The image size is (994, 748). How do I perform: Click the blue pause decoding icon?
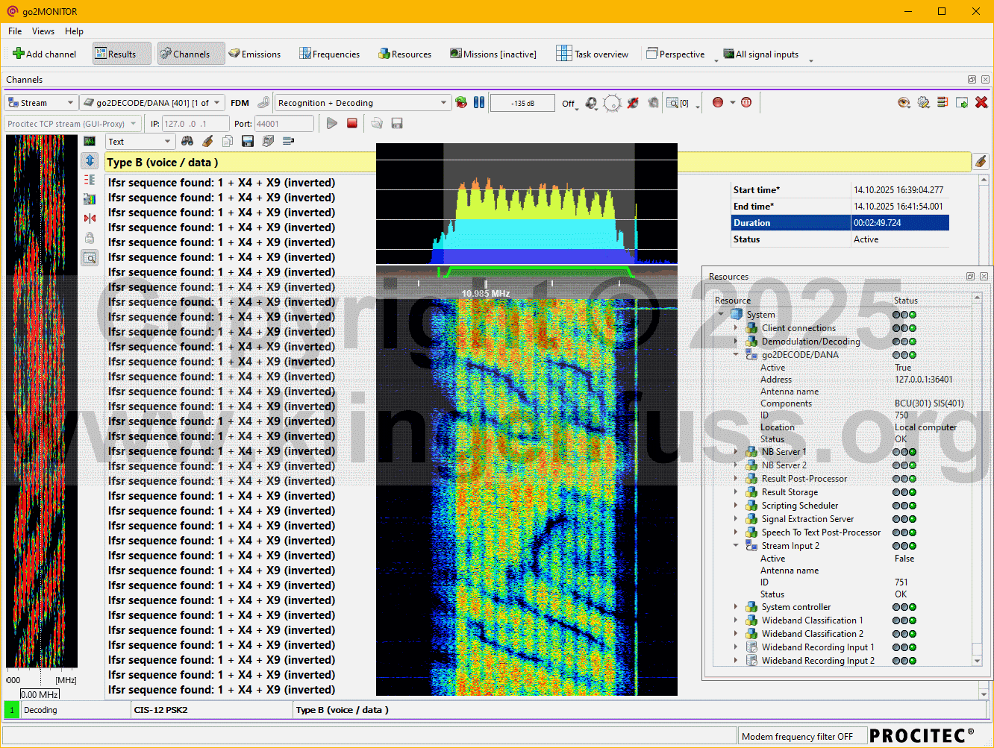479,103
